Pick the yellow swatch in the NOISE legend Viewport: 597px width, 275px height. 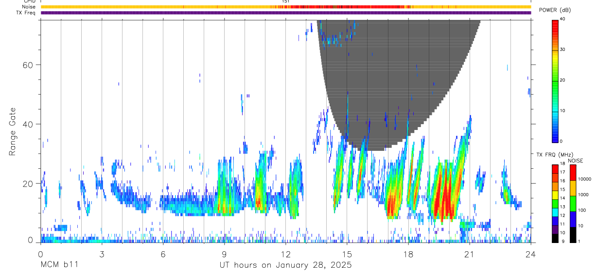click(x=573, y=188)
